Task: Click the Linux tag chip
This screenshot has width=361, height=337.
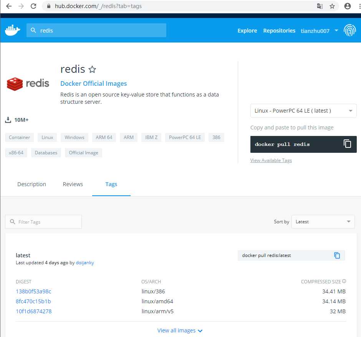Action: (x=47, y=137)
